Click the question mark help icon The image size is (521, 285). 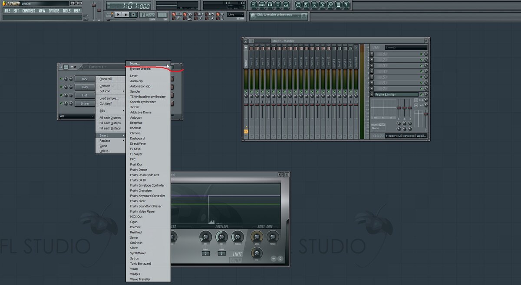pyautogui.click(x=346, y=5)
